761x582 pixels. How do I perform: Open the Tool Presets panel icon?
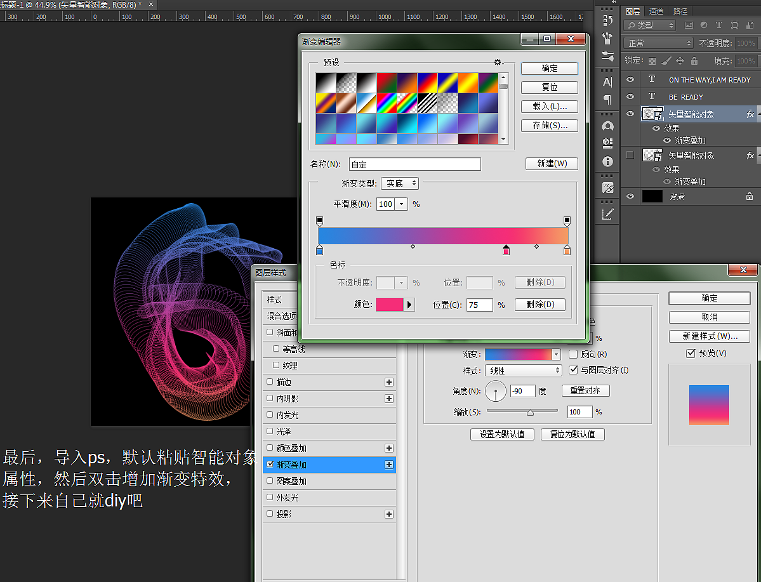[x=607, y=188]
